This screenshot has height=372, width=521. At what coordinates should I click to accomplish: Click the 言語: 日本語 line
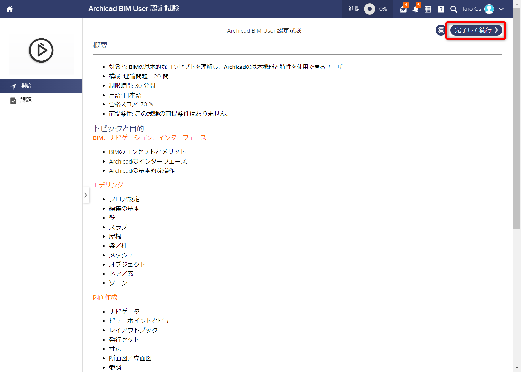pos(125,95)
